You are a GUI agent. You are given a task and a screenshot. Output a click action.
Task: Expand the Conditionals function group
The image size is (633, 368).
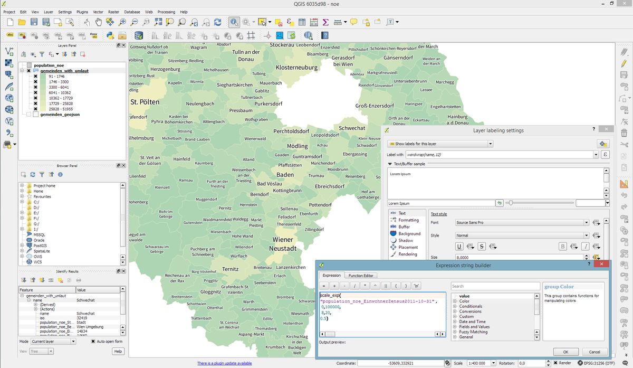click(455, 306)
